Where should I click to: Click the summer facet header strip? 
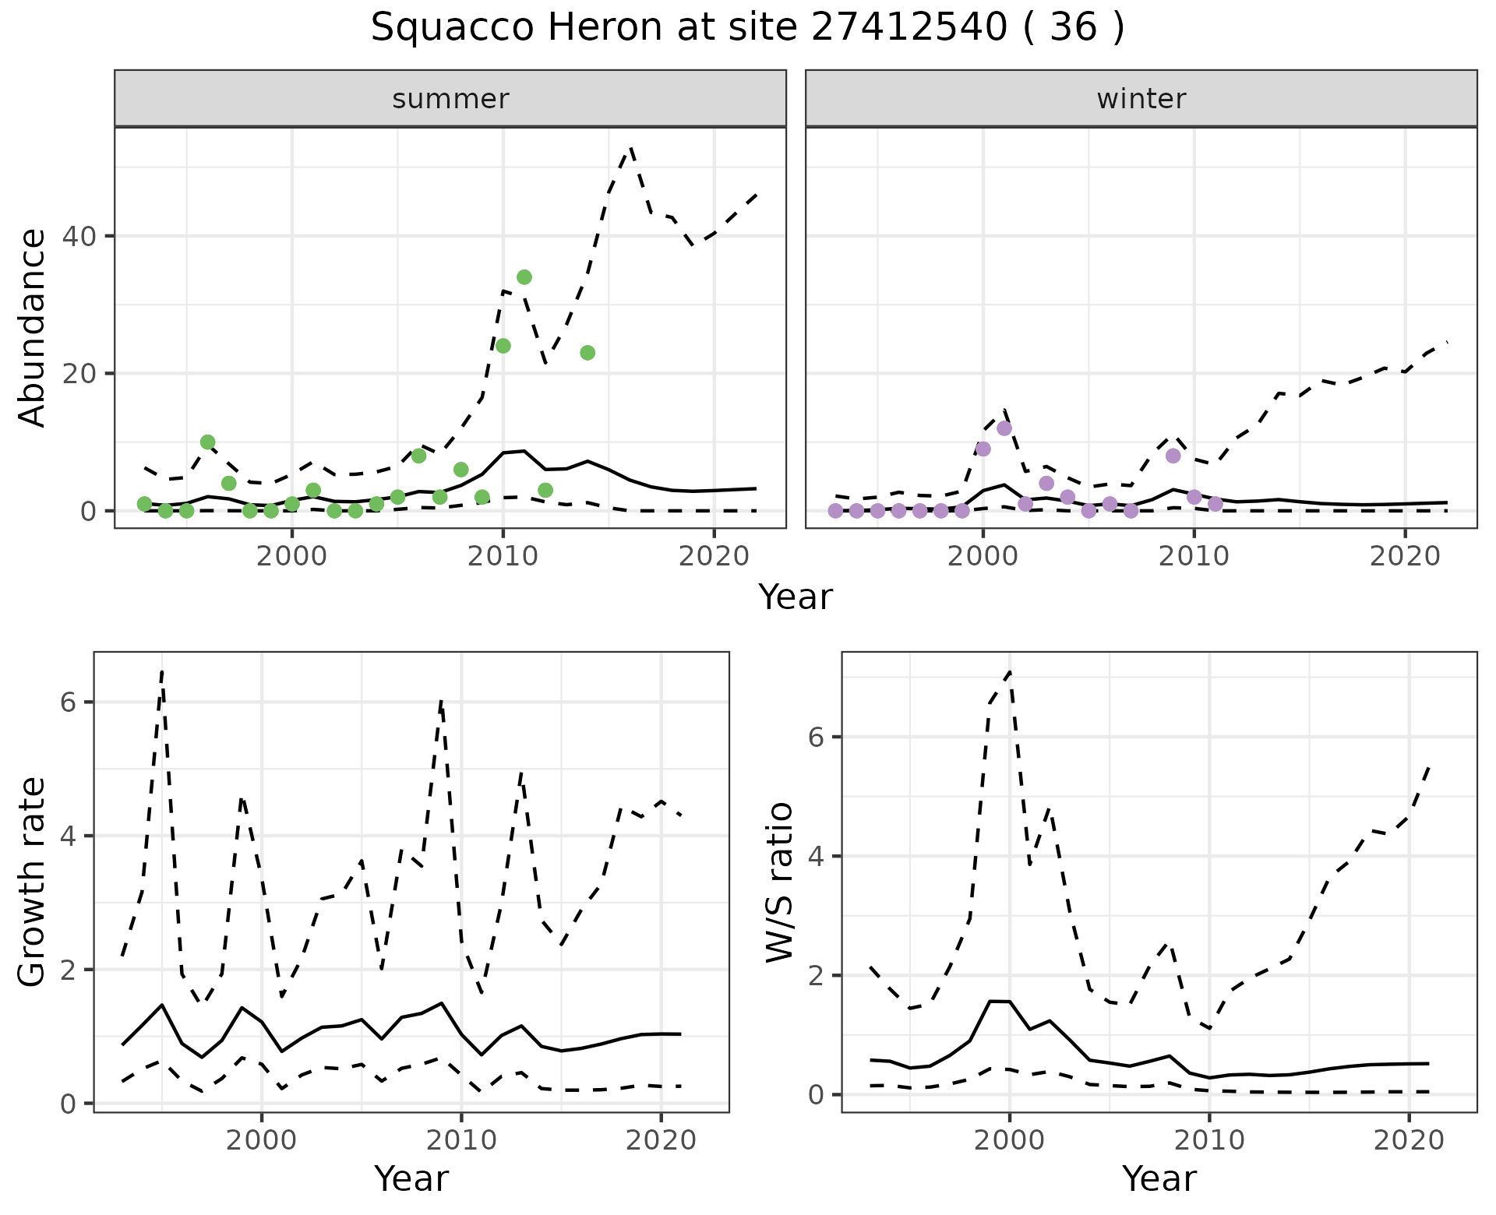pyautogui.click(x=450, y=99)
